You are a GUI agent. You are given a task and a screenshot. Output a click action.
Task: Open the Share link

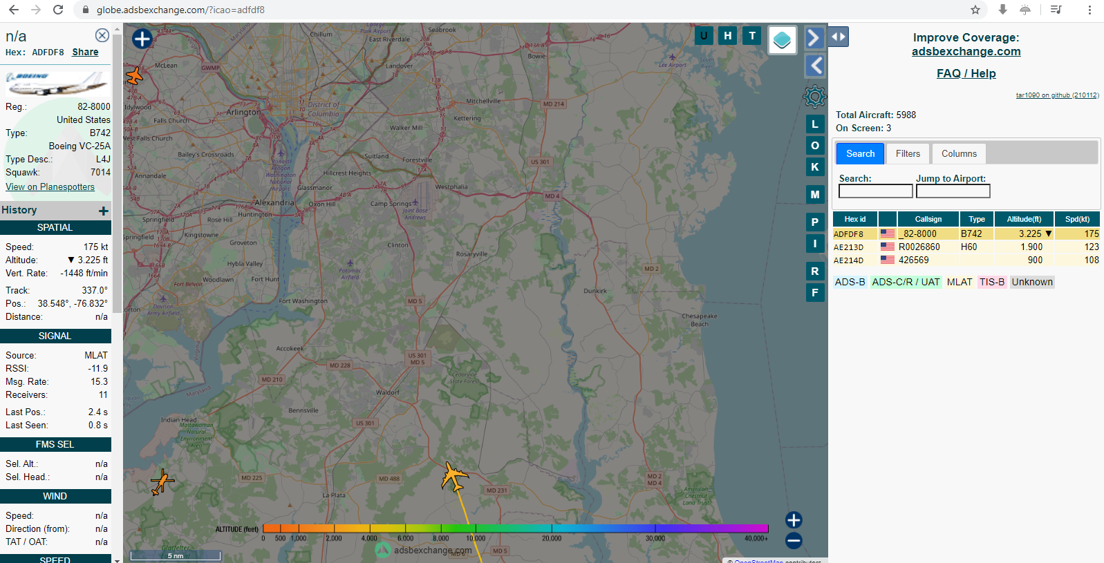point(85,52)
